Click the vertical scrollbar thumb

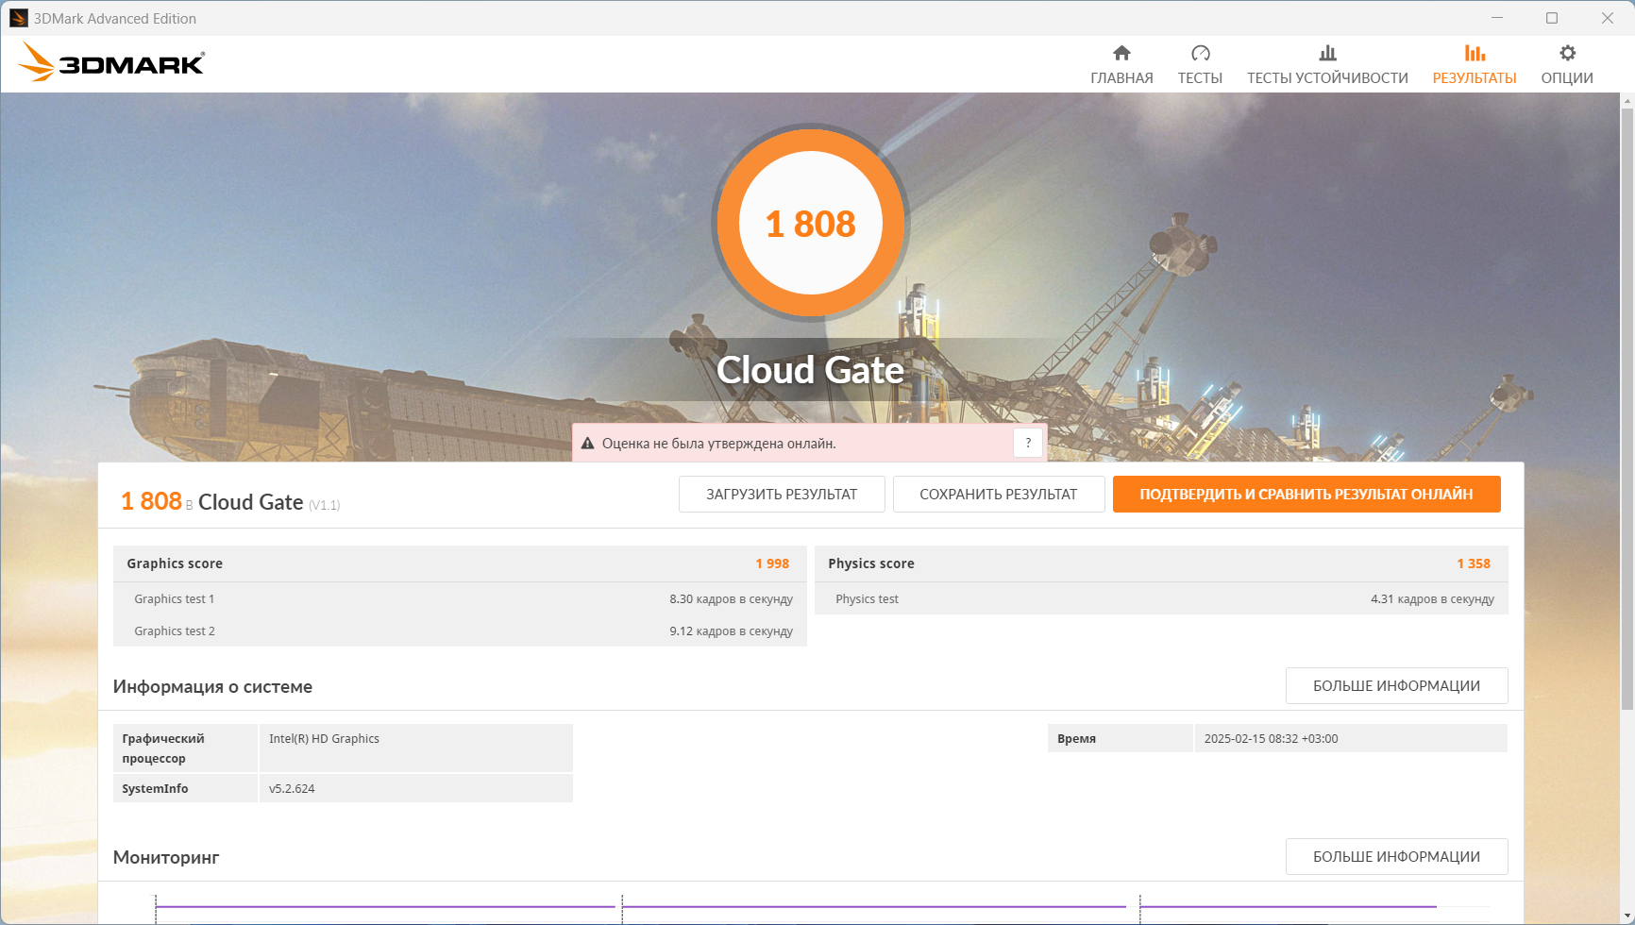tap(1627, 406)
